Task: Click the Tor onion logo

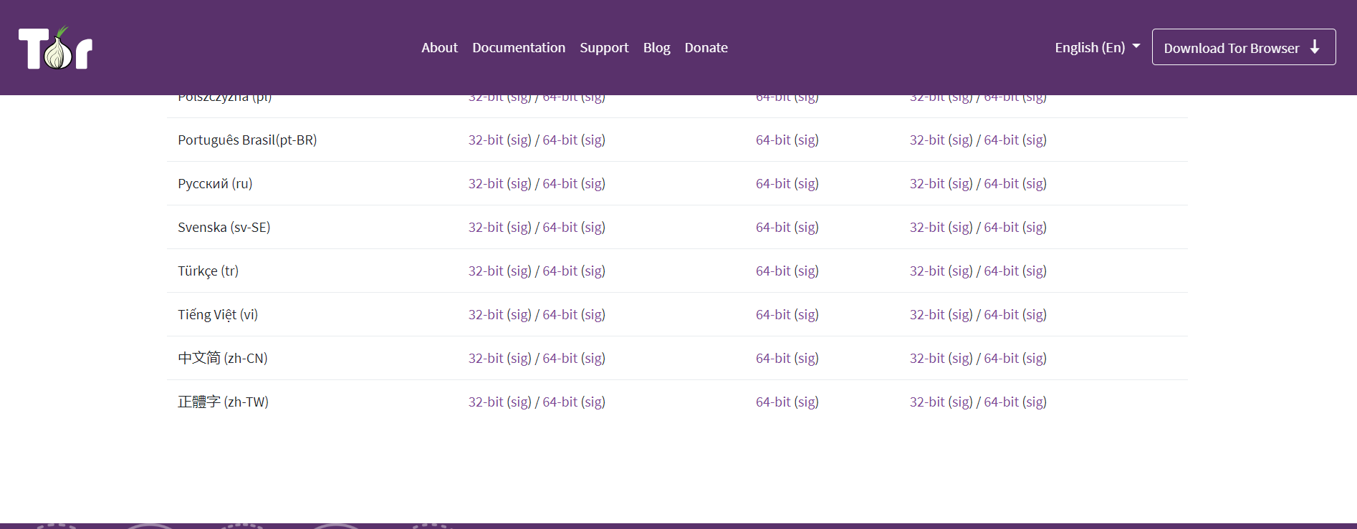Action: point(55,47)
